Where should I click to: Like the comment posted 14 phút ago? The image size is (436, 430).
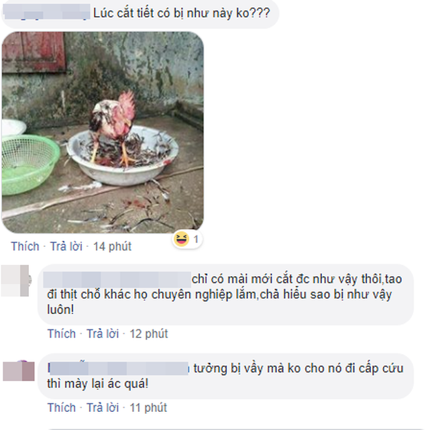(25, 246)
